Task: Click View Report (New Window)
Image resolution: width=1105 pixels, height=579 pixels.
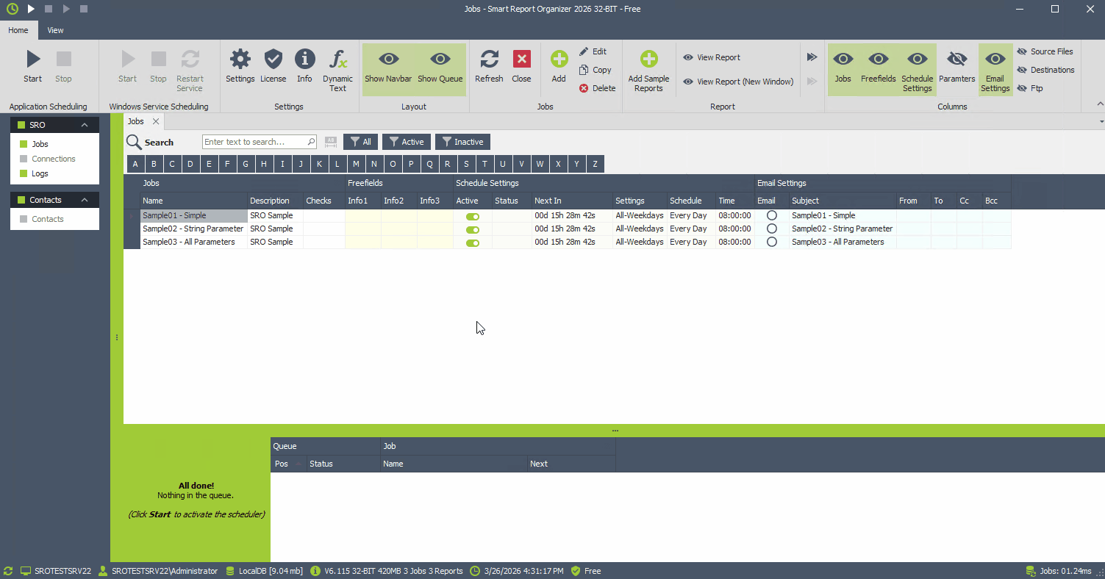Action: tap(737, 82)
